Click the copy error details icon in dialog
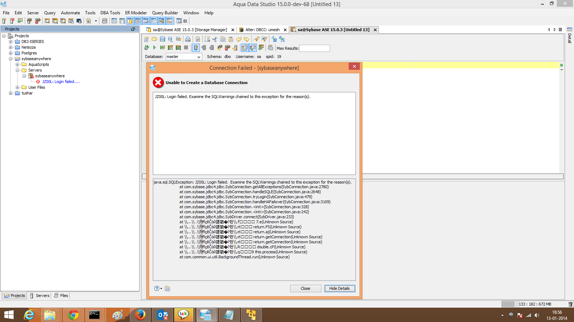574x322 pixels. pyautogui.click(x=167, y=288)
